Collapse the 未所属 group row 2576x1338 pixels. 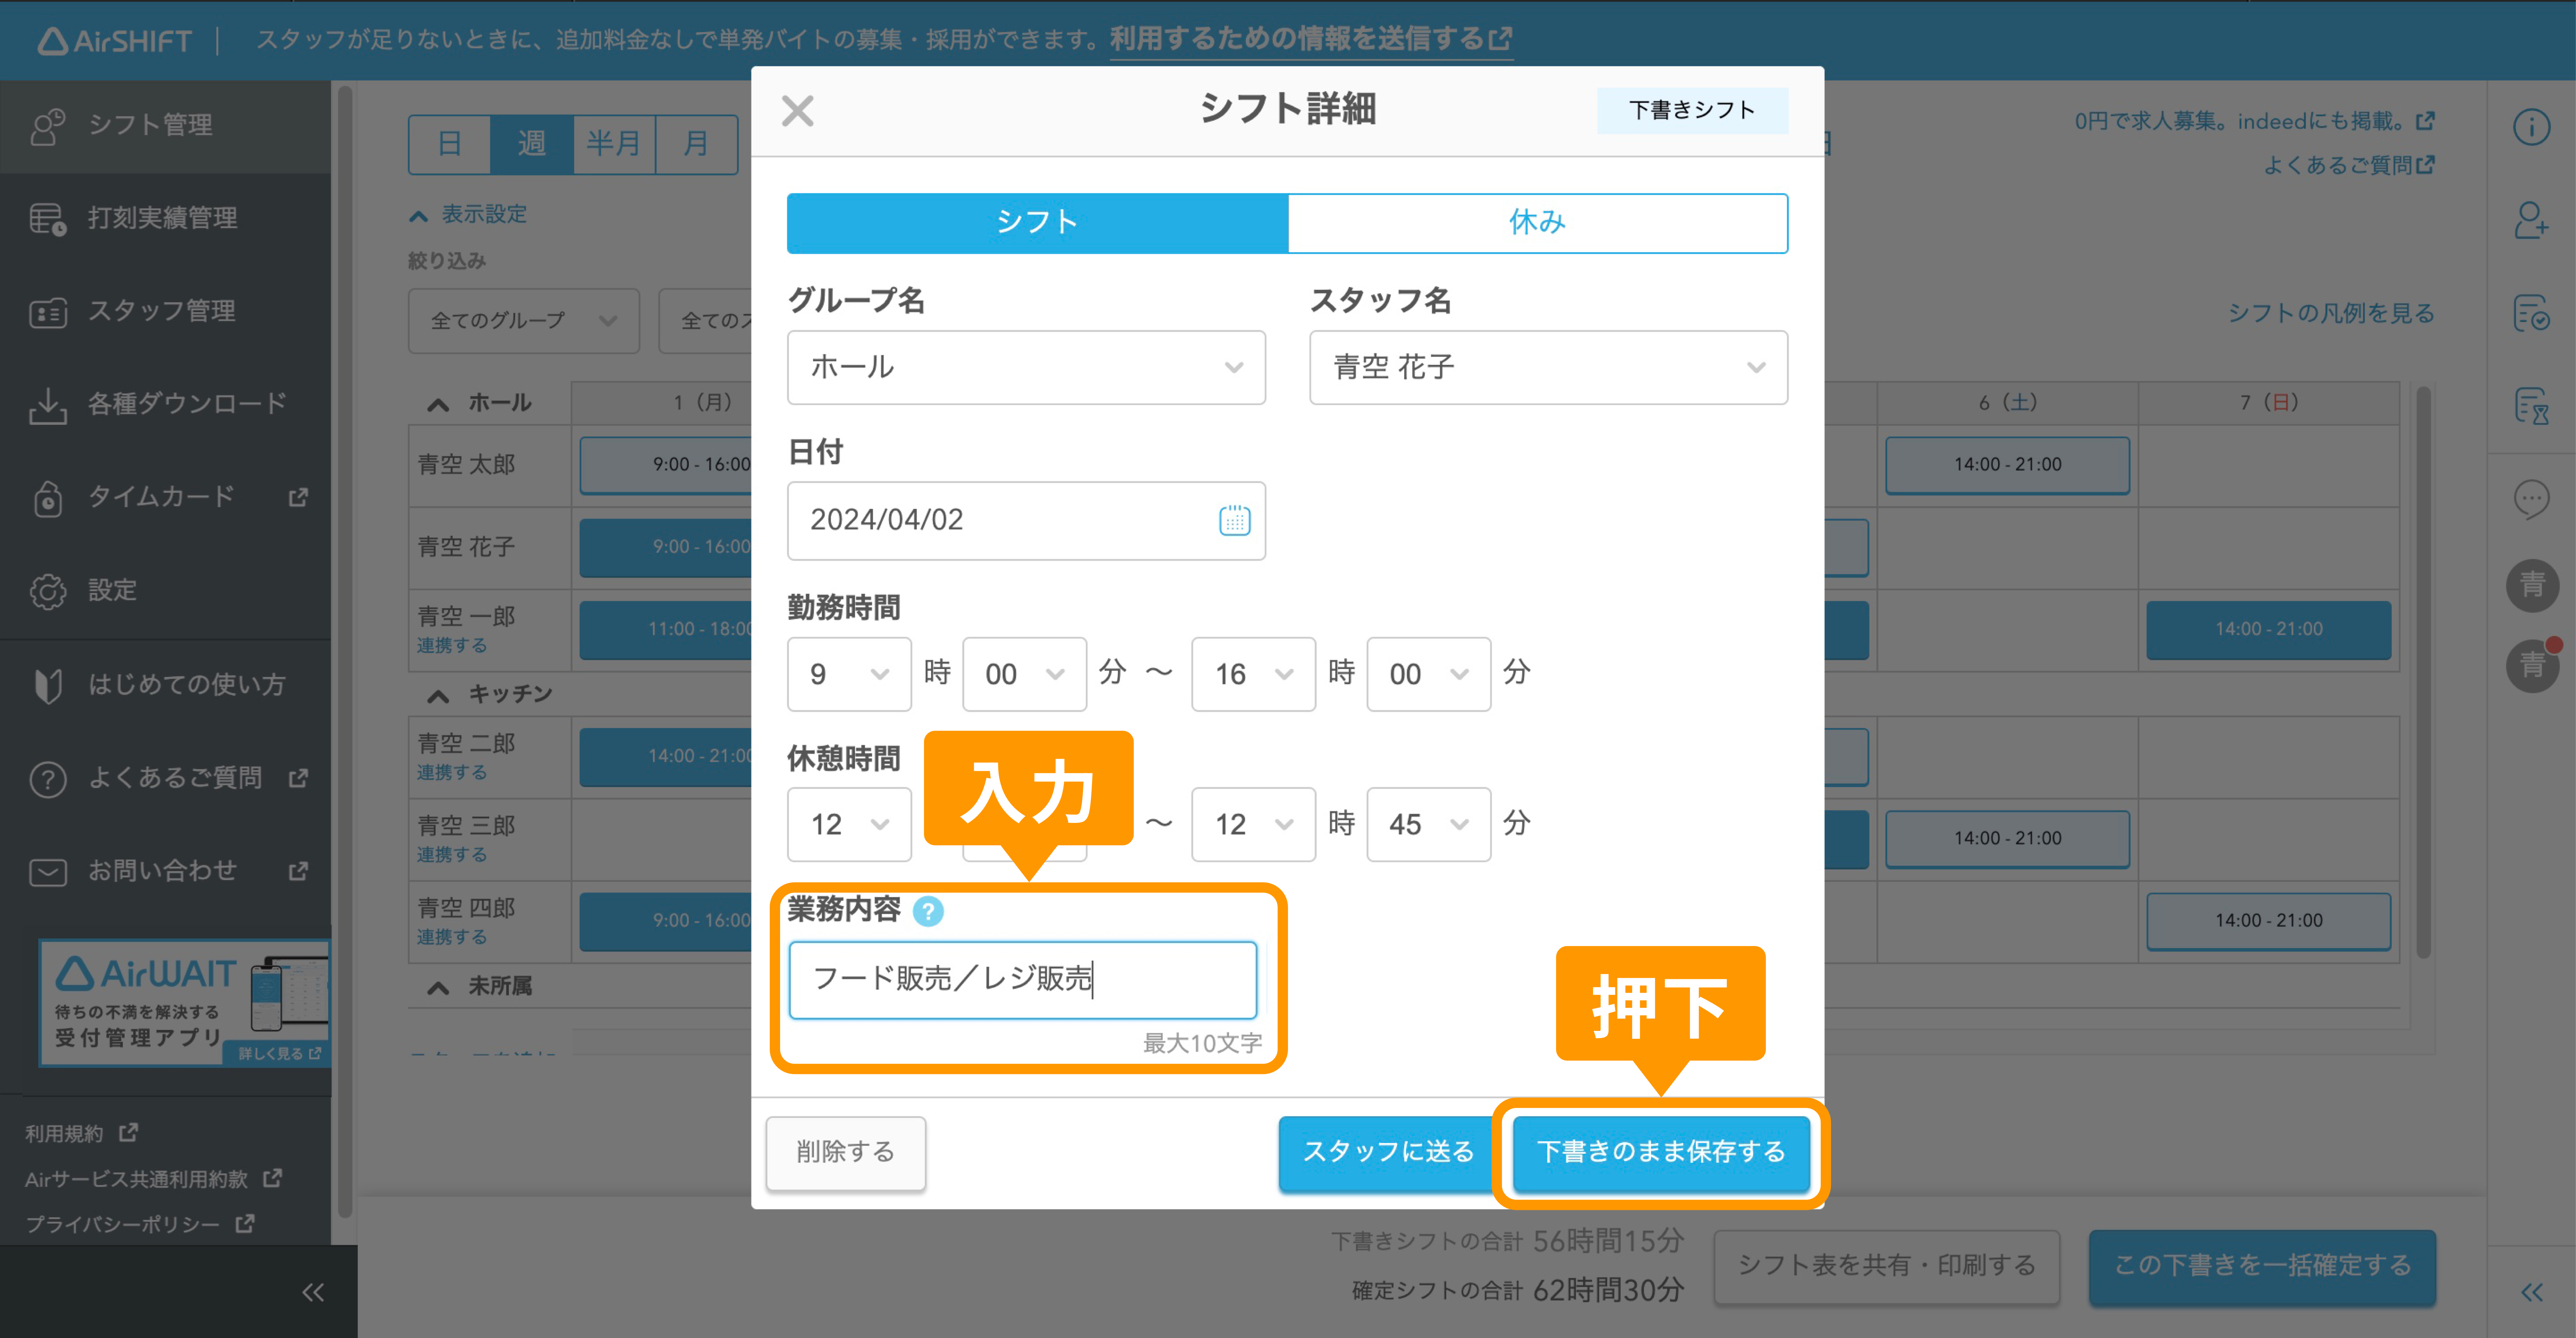[x=437, y=988]
